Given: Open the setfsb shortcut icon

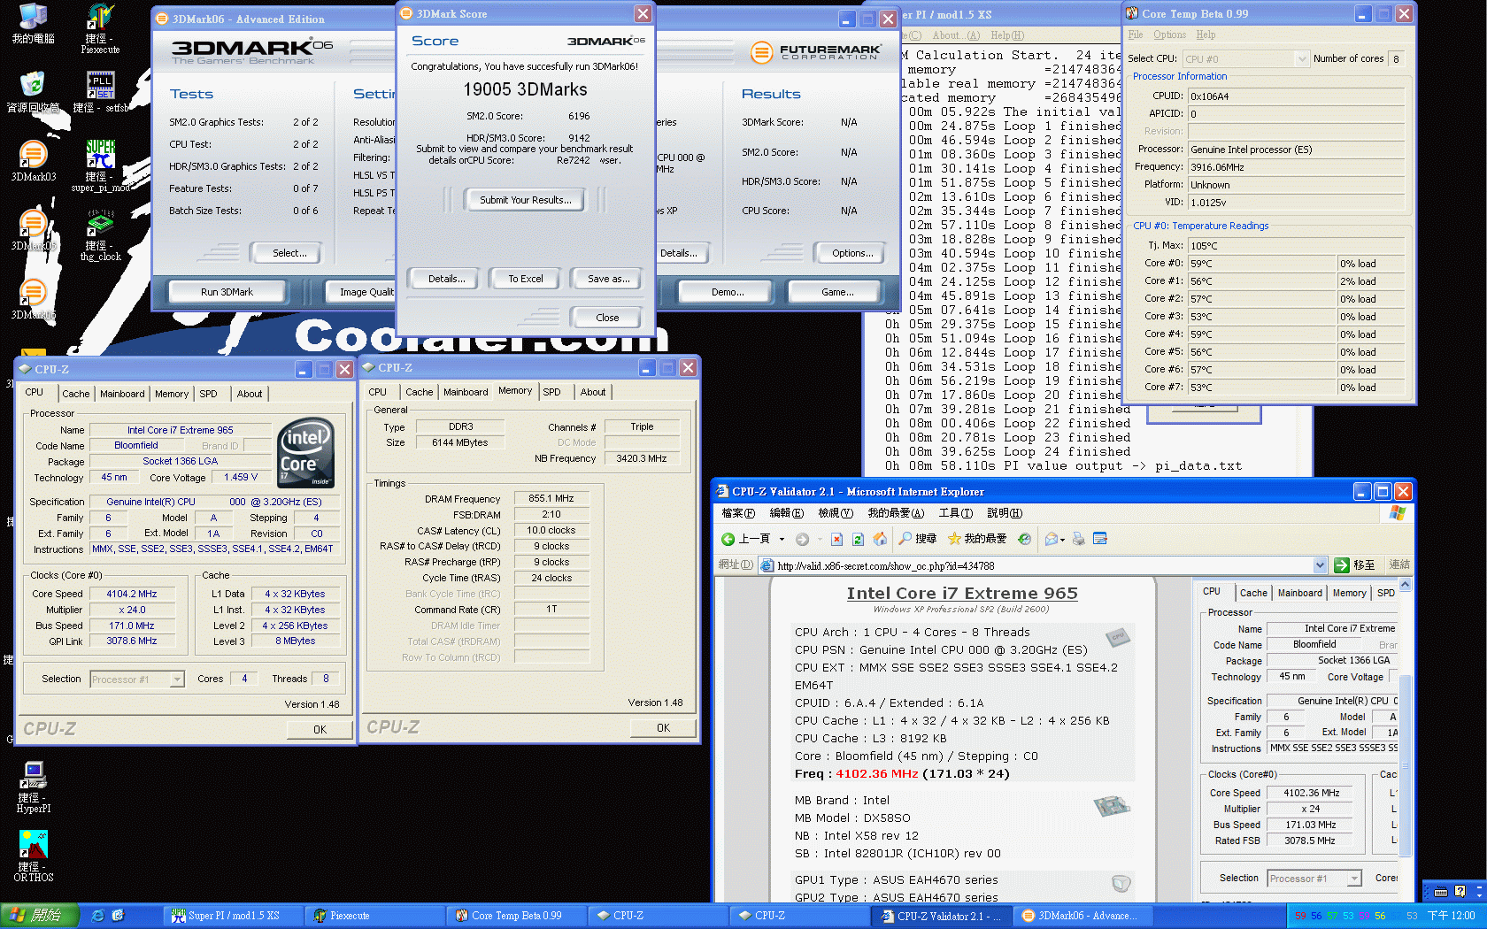Looking at the screenshot, I should (100, 92).
